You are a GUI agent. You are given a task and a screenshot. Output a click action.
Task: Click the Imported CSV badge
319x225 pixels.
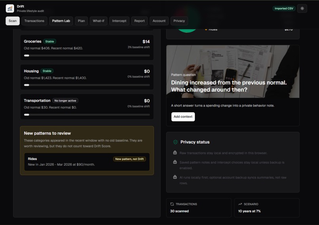tap(284, 9)
